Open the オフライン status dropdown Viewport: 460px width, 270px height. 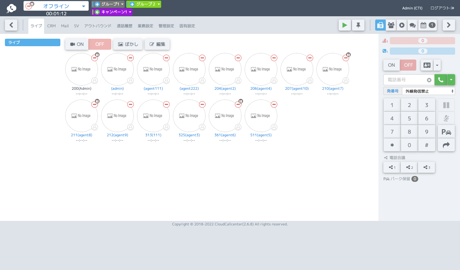(56, 6)
